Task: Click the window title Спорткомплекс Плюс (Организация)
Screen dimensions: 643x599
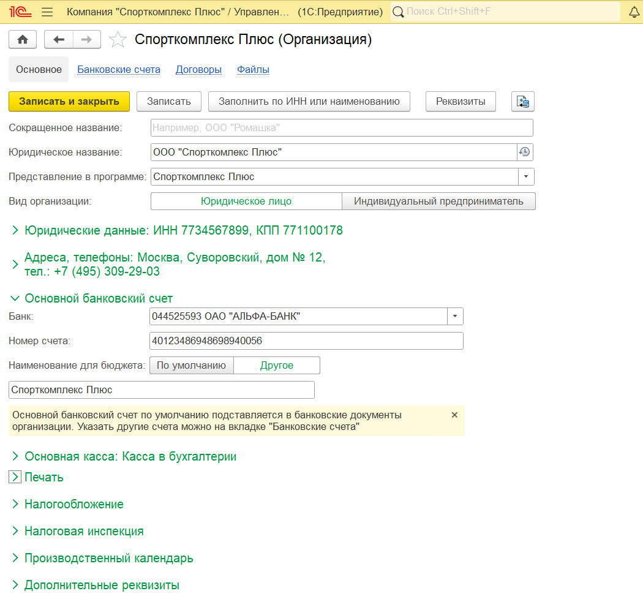Action: click(254, 39)
